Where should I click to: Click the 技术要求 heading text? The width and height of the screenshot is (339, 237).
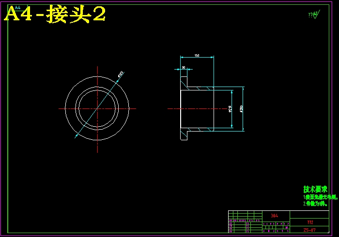point(315,190)
